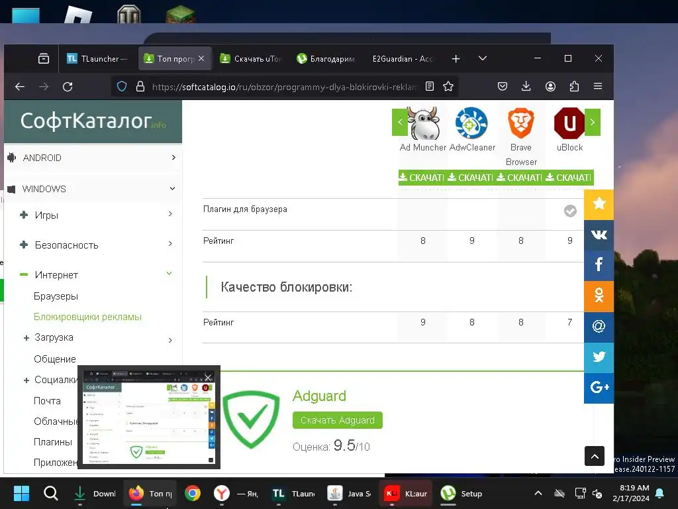The height and width of the screenshot is (509, 678).
Task: Open Блокировщики рекламы sidebar link
Action: pyautogui.click(x=88, y=317)
